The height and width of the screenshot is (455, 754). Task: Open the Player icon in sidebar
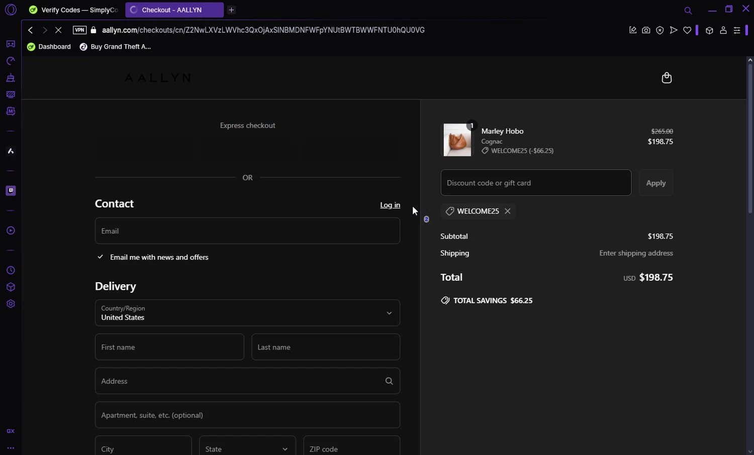point(11,231)
